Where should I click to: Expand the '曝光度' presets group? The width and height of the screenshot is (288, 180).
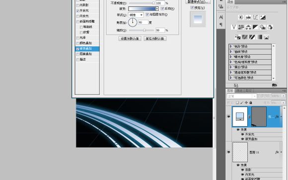click(231, 57)
